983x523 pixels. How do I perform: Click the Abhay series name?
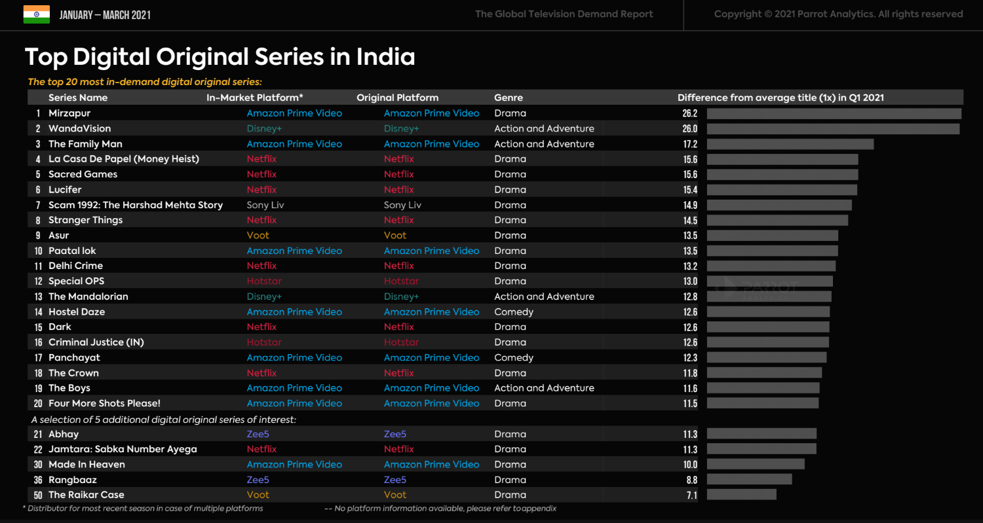point(64,434)
